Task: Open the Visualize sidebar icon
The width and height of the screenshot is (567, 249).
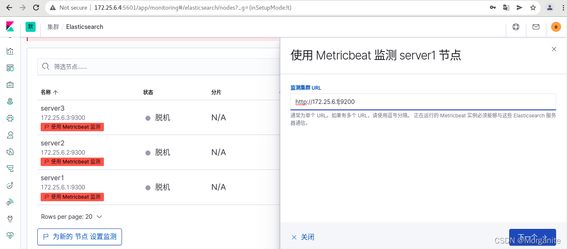Action: point(10,51)
